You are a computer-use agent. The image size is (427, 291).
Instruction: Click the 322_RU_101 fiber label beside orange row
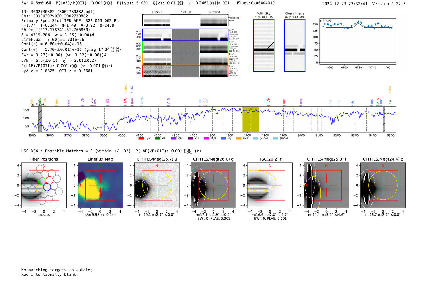tap(234, 63)
